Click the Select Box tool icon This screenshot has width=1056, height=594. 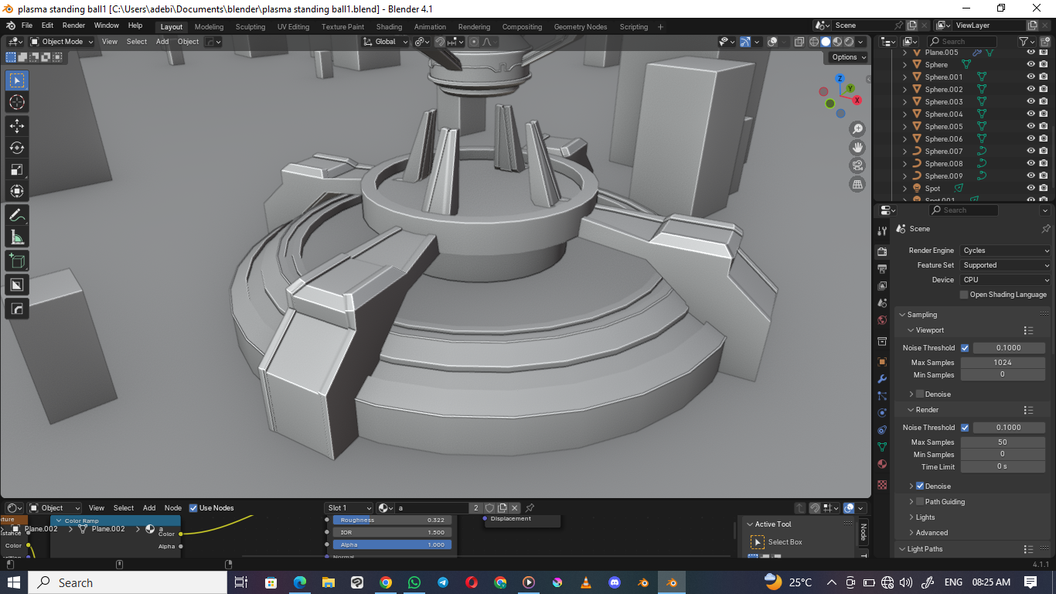point(17,80)
